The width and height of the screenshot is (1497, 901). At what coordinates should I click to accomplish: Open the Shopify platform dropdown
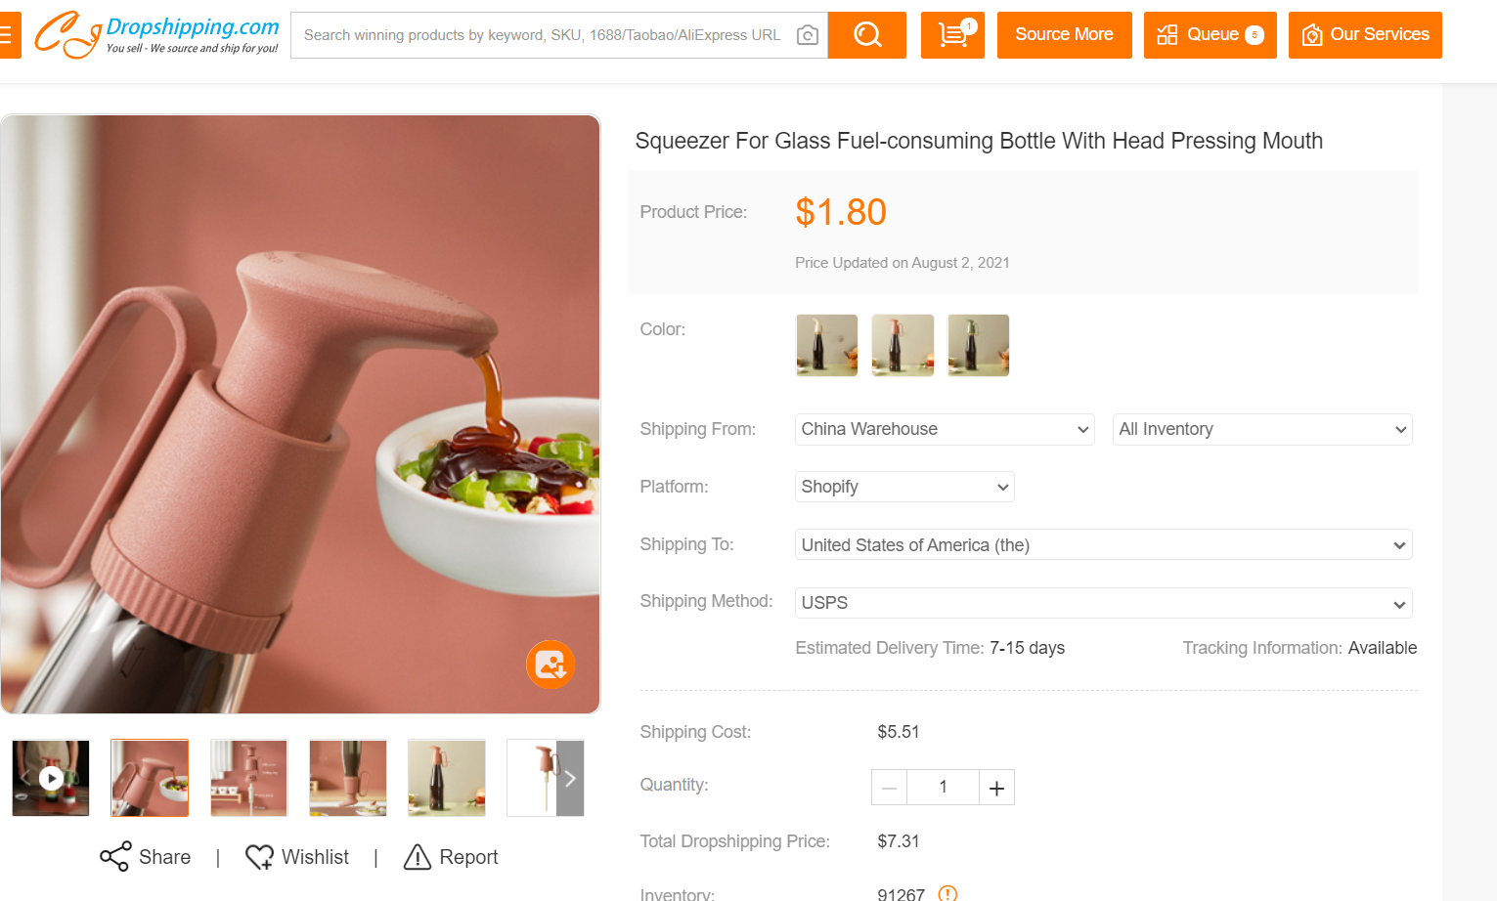[903, 487]
